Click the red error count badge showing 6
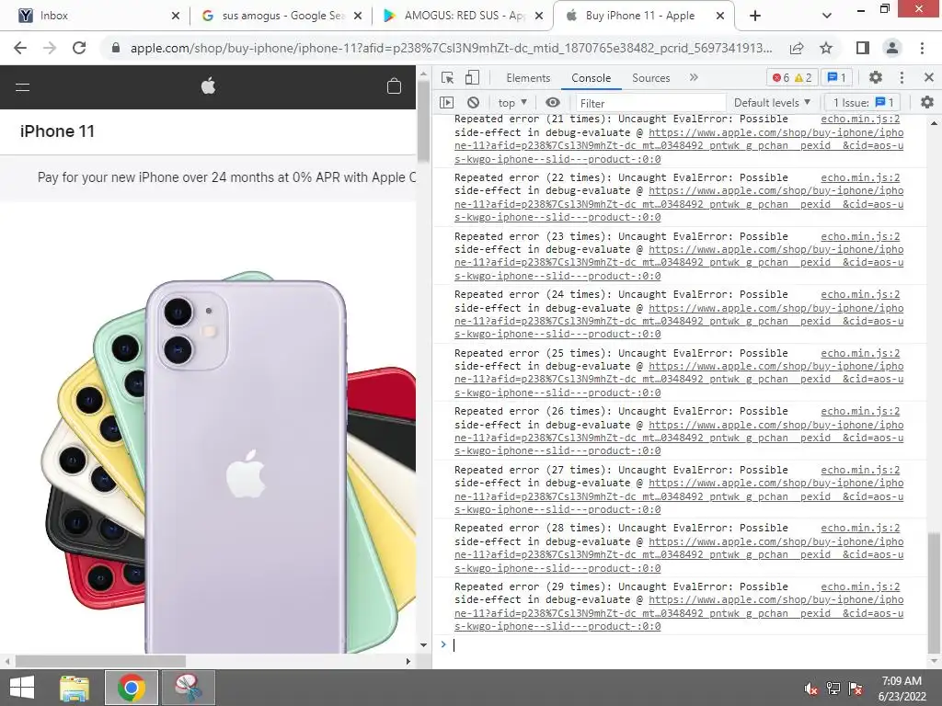The height and width of the screenshot is (706, 942). click(780, 77)
